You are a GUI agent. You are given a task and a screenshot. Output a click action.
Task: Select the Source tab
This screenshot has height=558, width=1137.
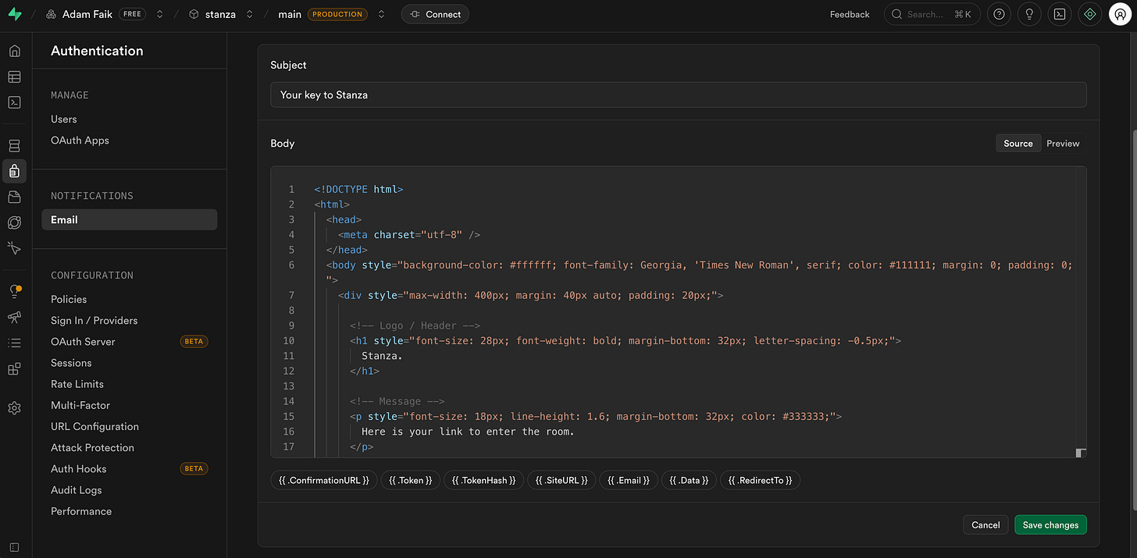(1018, 143)
